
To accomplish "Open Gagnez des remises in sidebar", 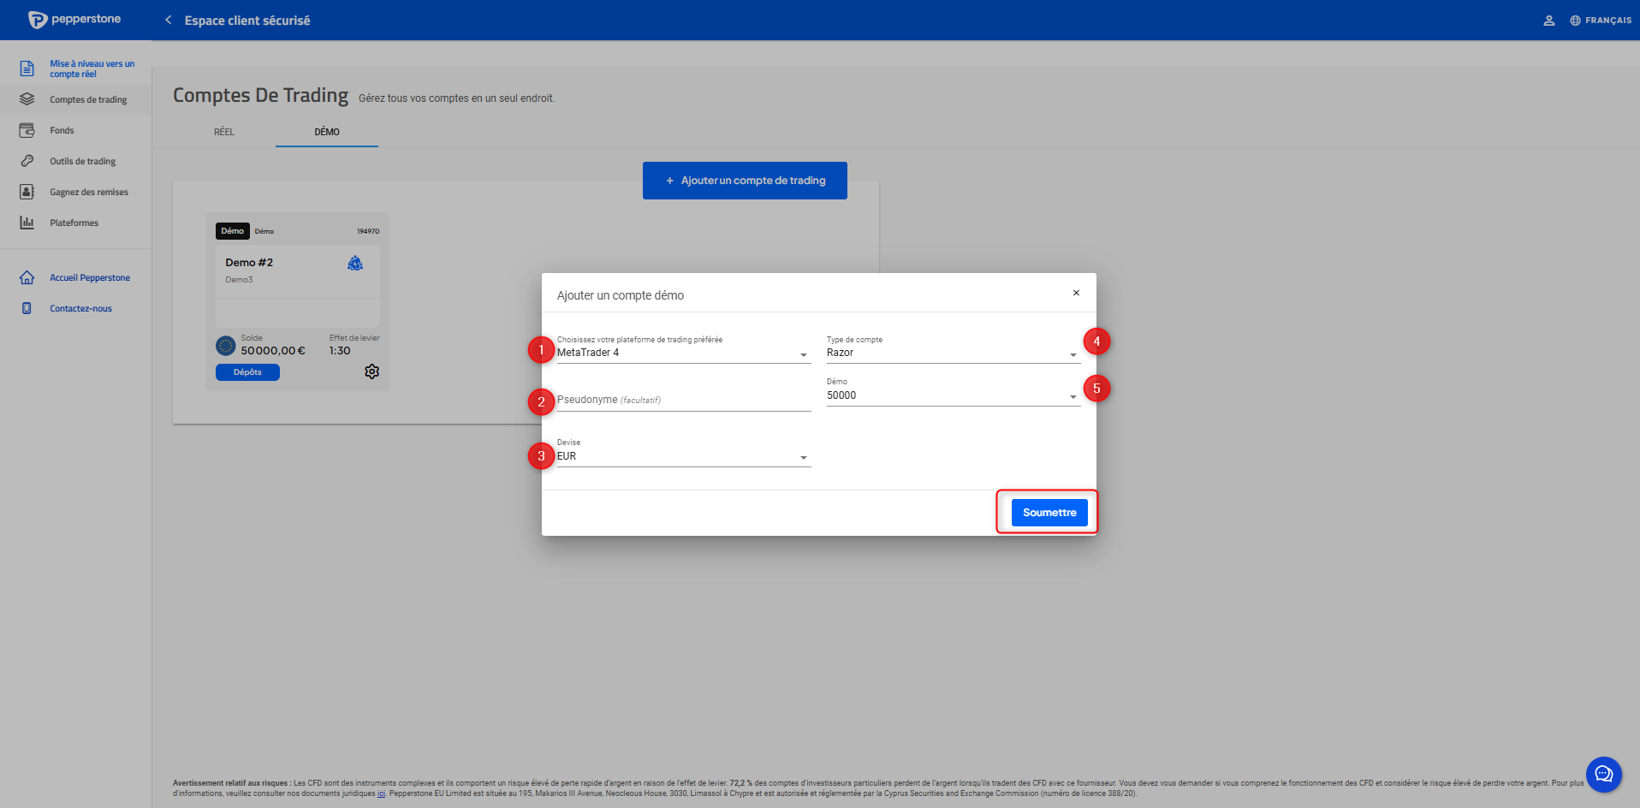I will pyautogui.click(x=89, y=193).
